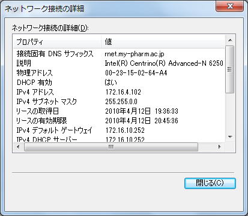248x216 pixels.
Task: Click the vertical scrollbar thumb
Action: click(230, 69)
